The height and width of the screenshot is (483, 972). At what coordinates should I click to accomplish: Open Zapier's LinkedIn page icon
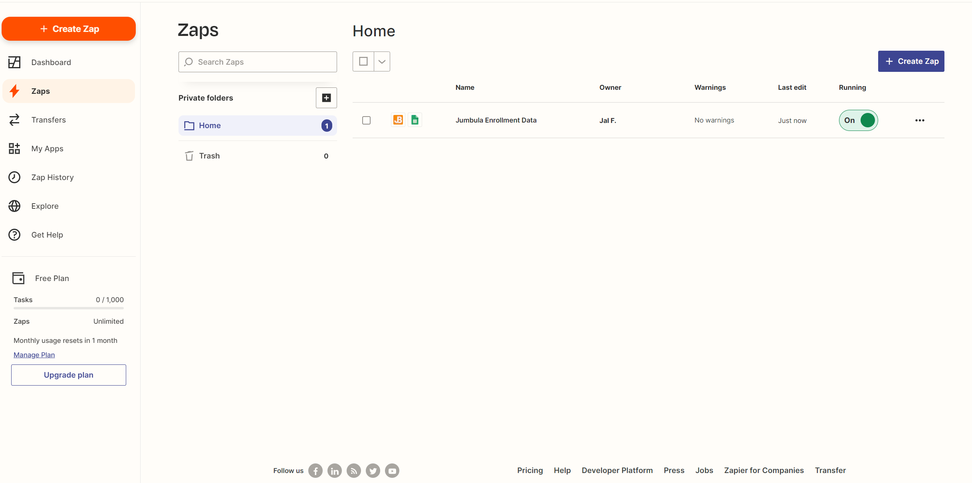[335, 471]
